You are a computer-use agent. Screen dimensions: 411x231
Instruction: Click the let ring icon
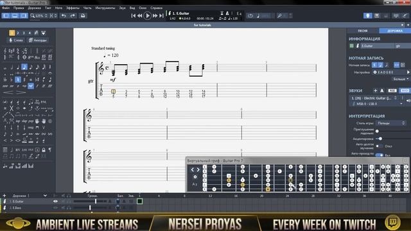tap(37, 101)
